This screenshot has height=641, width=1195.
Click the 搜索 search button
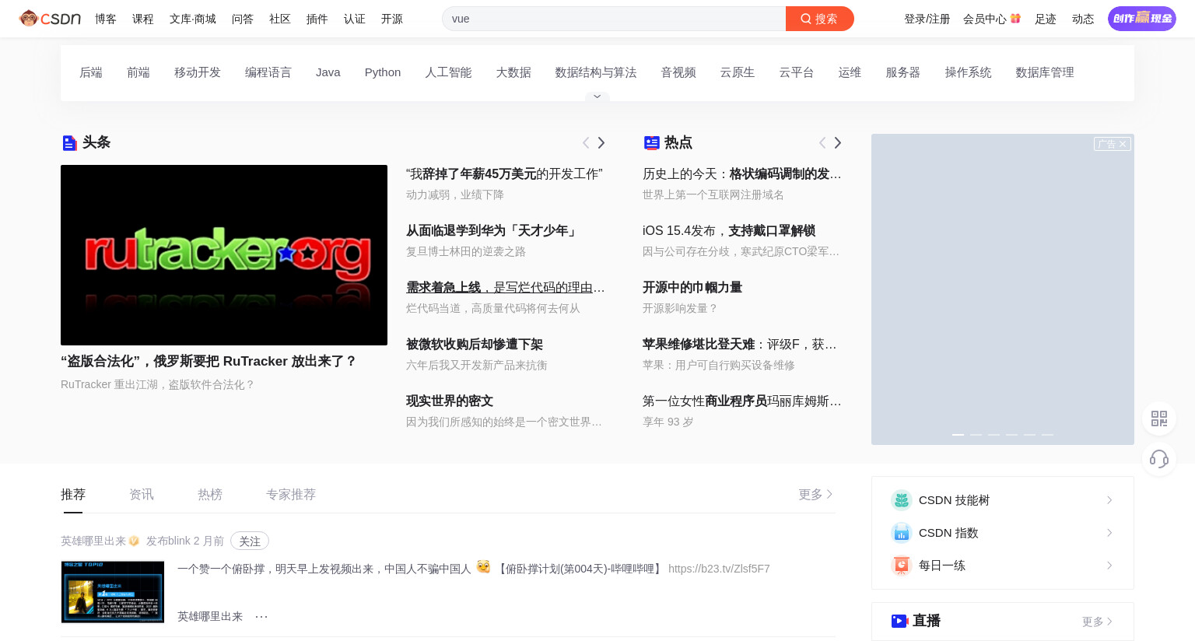pos(819,19)
